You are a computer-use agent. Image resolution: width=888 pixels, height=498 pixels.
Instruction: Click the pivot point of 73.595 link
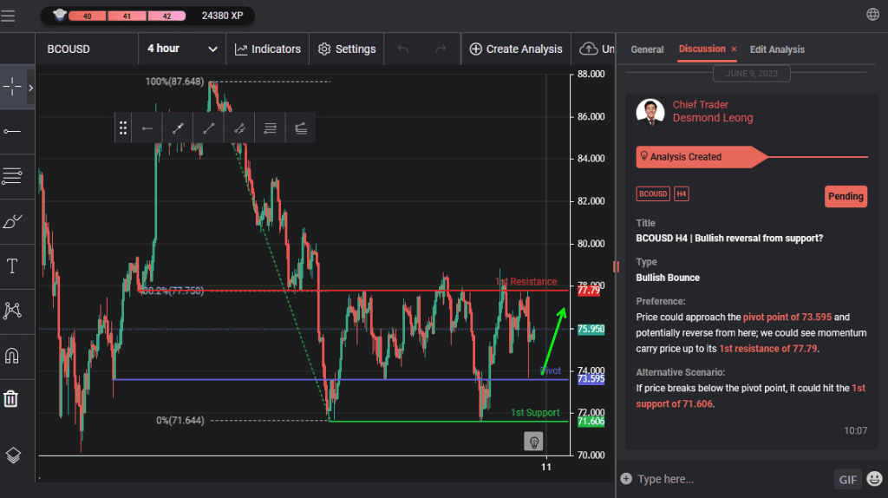(x=787, y=318)
